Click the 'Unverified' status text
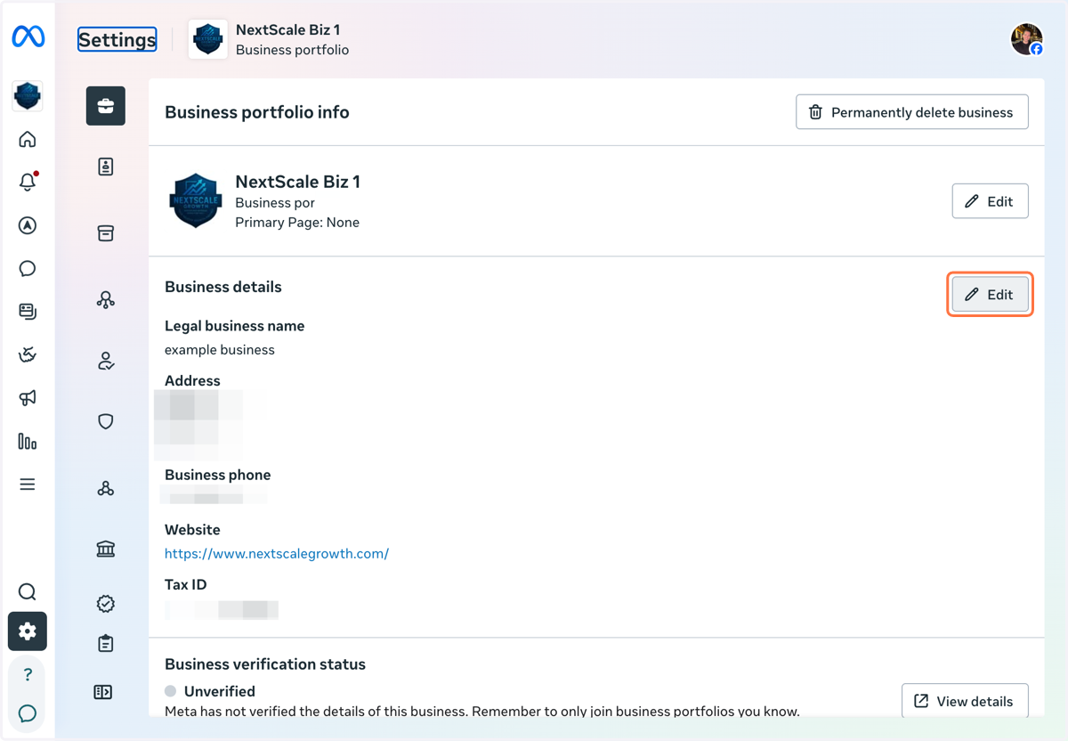Image resolution: width=1068 pixels, height=741 pixels. (x=220, y=691)
